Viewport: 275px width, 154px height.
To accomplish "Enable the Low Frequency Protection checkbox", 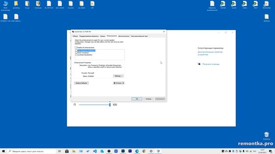I will 76,50.
